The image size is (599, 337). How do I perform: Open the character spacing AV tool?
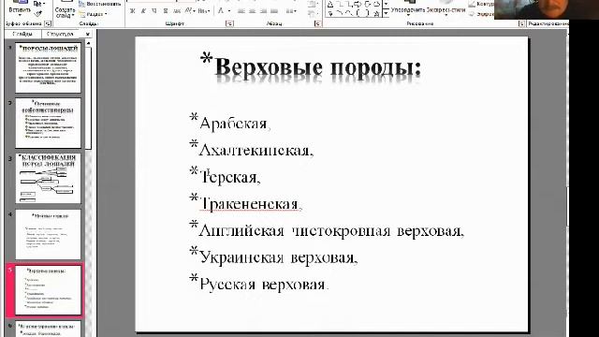[x=188, y=11]
